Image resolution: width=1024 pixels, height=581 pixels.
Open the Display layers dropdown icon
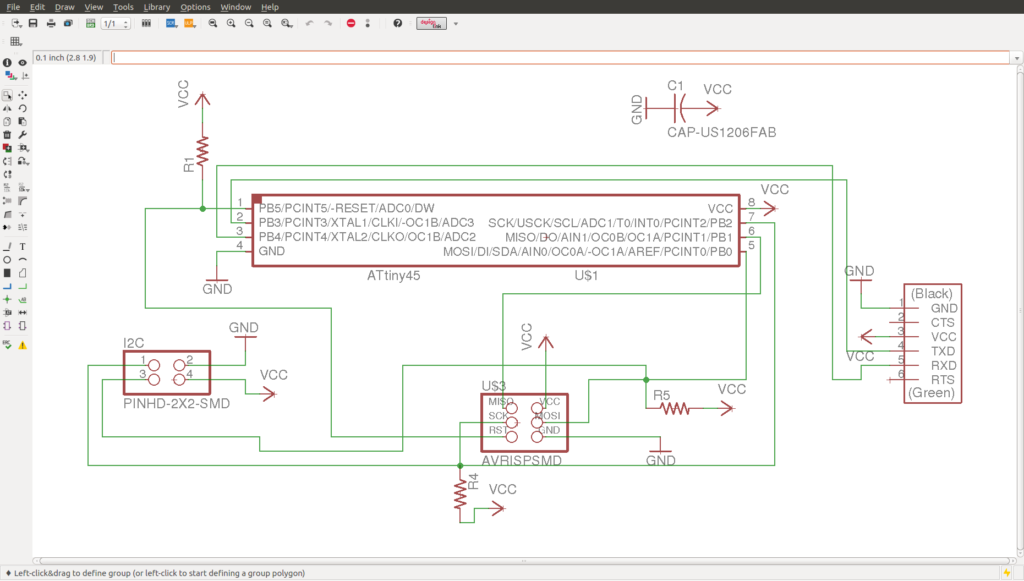[10, 75]
